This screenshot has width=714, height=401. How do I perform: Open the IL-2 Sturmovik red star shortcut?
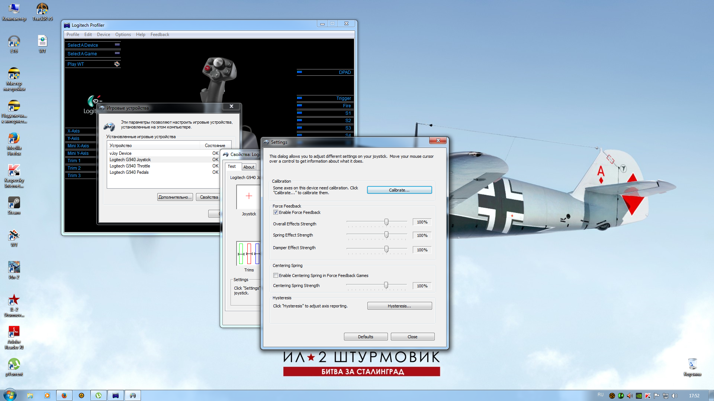click(x=14, y=305)
